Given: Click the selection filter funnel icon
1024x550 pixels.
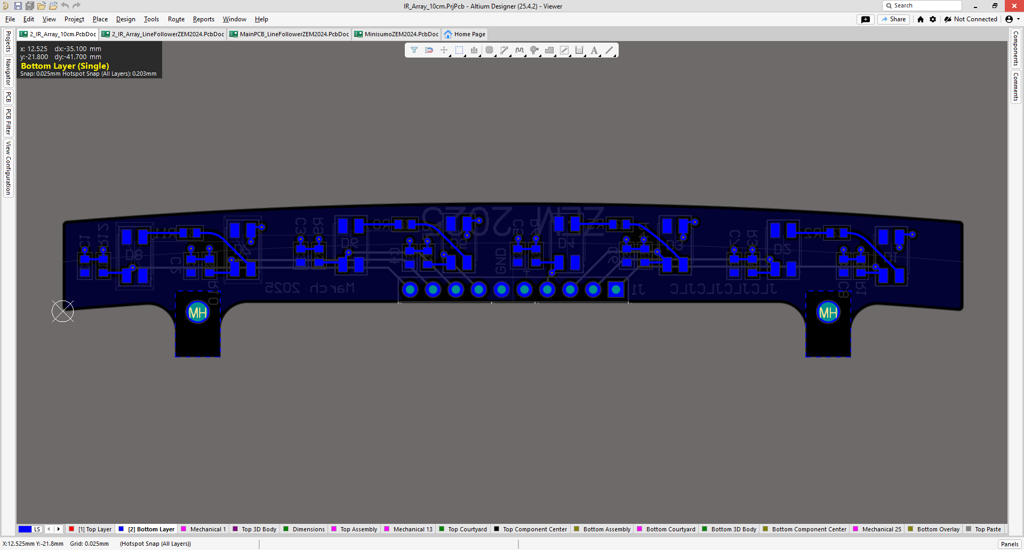Looking at the screenshot, I should (x=414, y=50).
